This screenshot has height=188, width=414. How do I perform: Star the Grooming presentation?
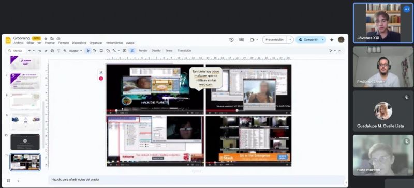46,39
